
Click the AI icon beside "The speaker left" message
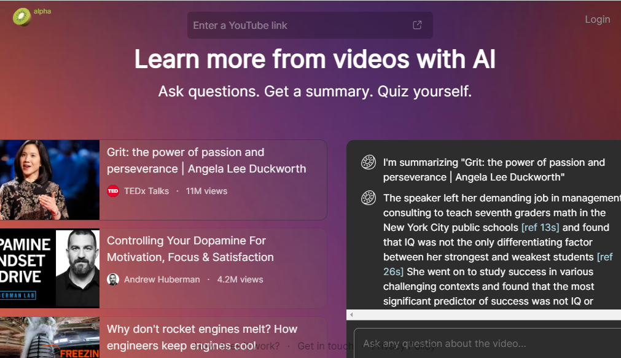[x=368, y=198]
